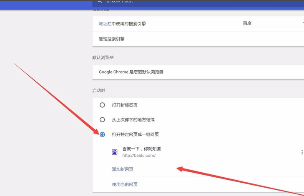Click the 地址栏 blue link
Viewport: 304px width, 196px height.
(x=105, y=24)
